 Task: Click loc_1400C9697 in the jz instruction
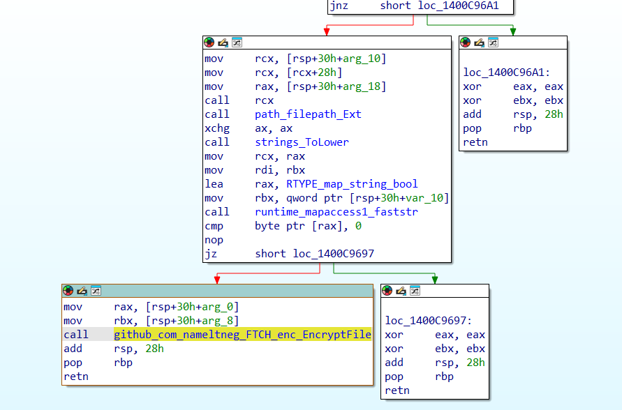coord(332,254)
